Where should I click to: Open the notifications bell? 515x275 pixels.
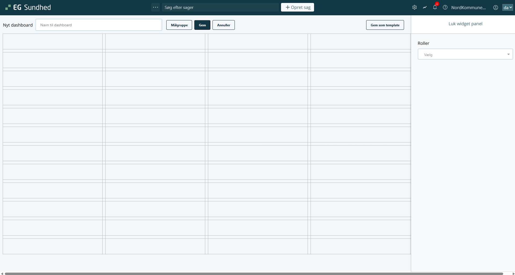click(x=435, y=8)
